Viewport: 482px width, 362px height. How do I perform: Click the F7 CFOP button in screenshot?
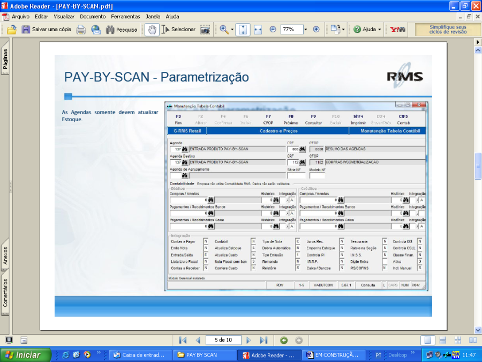point(268,120)
